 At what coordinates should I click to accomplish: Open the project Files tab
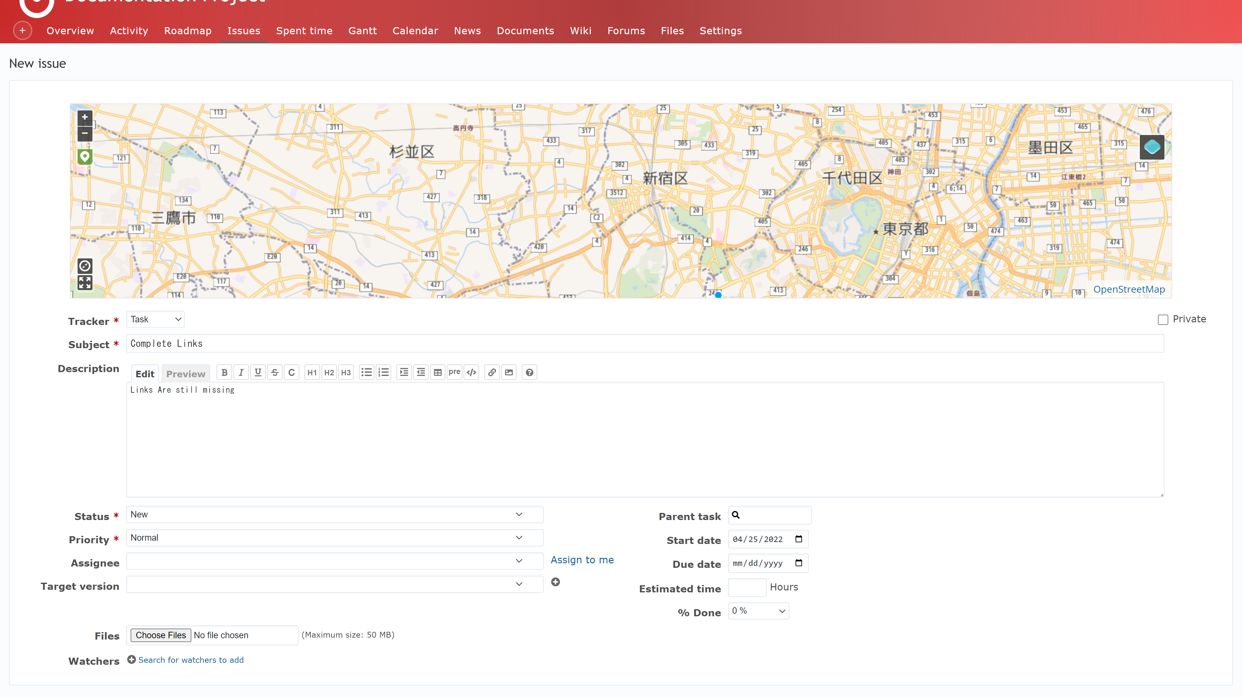click(x=672, y=31)
